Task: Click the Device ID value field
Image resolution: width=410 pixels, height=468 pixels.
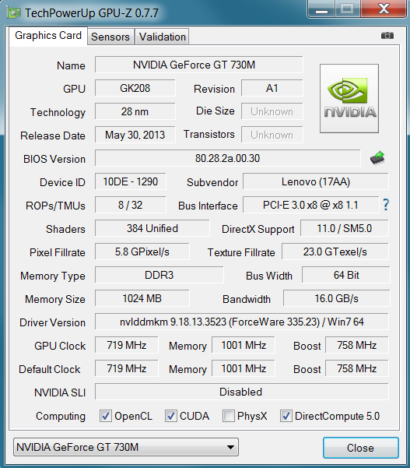Action: point(131,181)
